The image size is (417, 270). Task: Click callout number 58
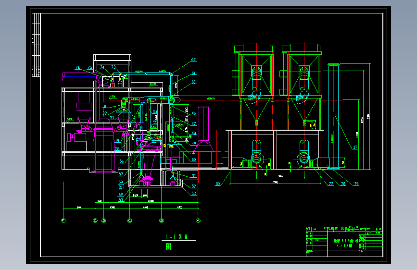[x=117, y=148]
